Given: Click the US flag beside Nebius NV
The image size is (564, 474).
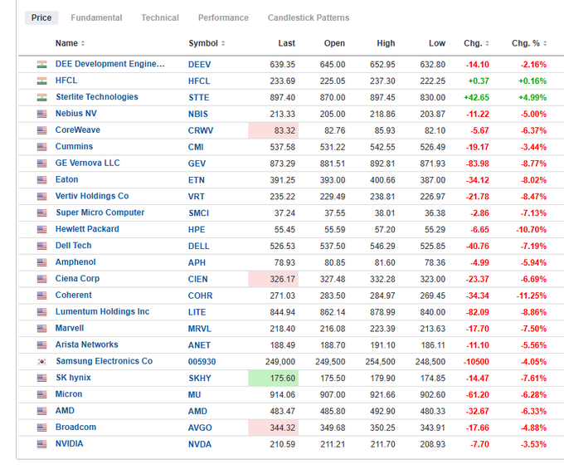Looking at the screenshot, I should [42, 114].
